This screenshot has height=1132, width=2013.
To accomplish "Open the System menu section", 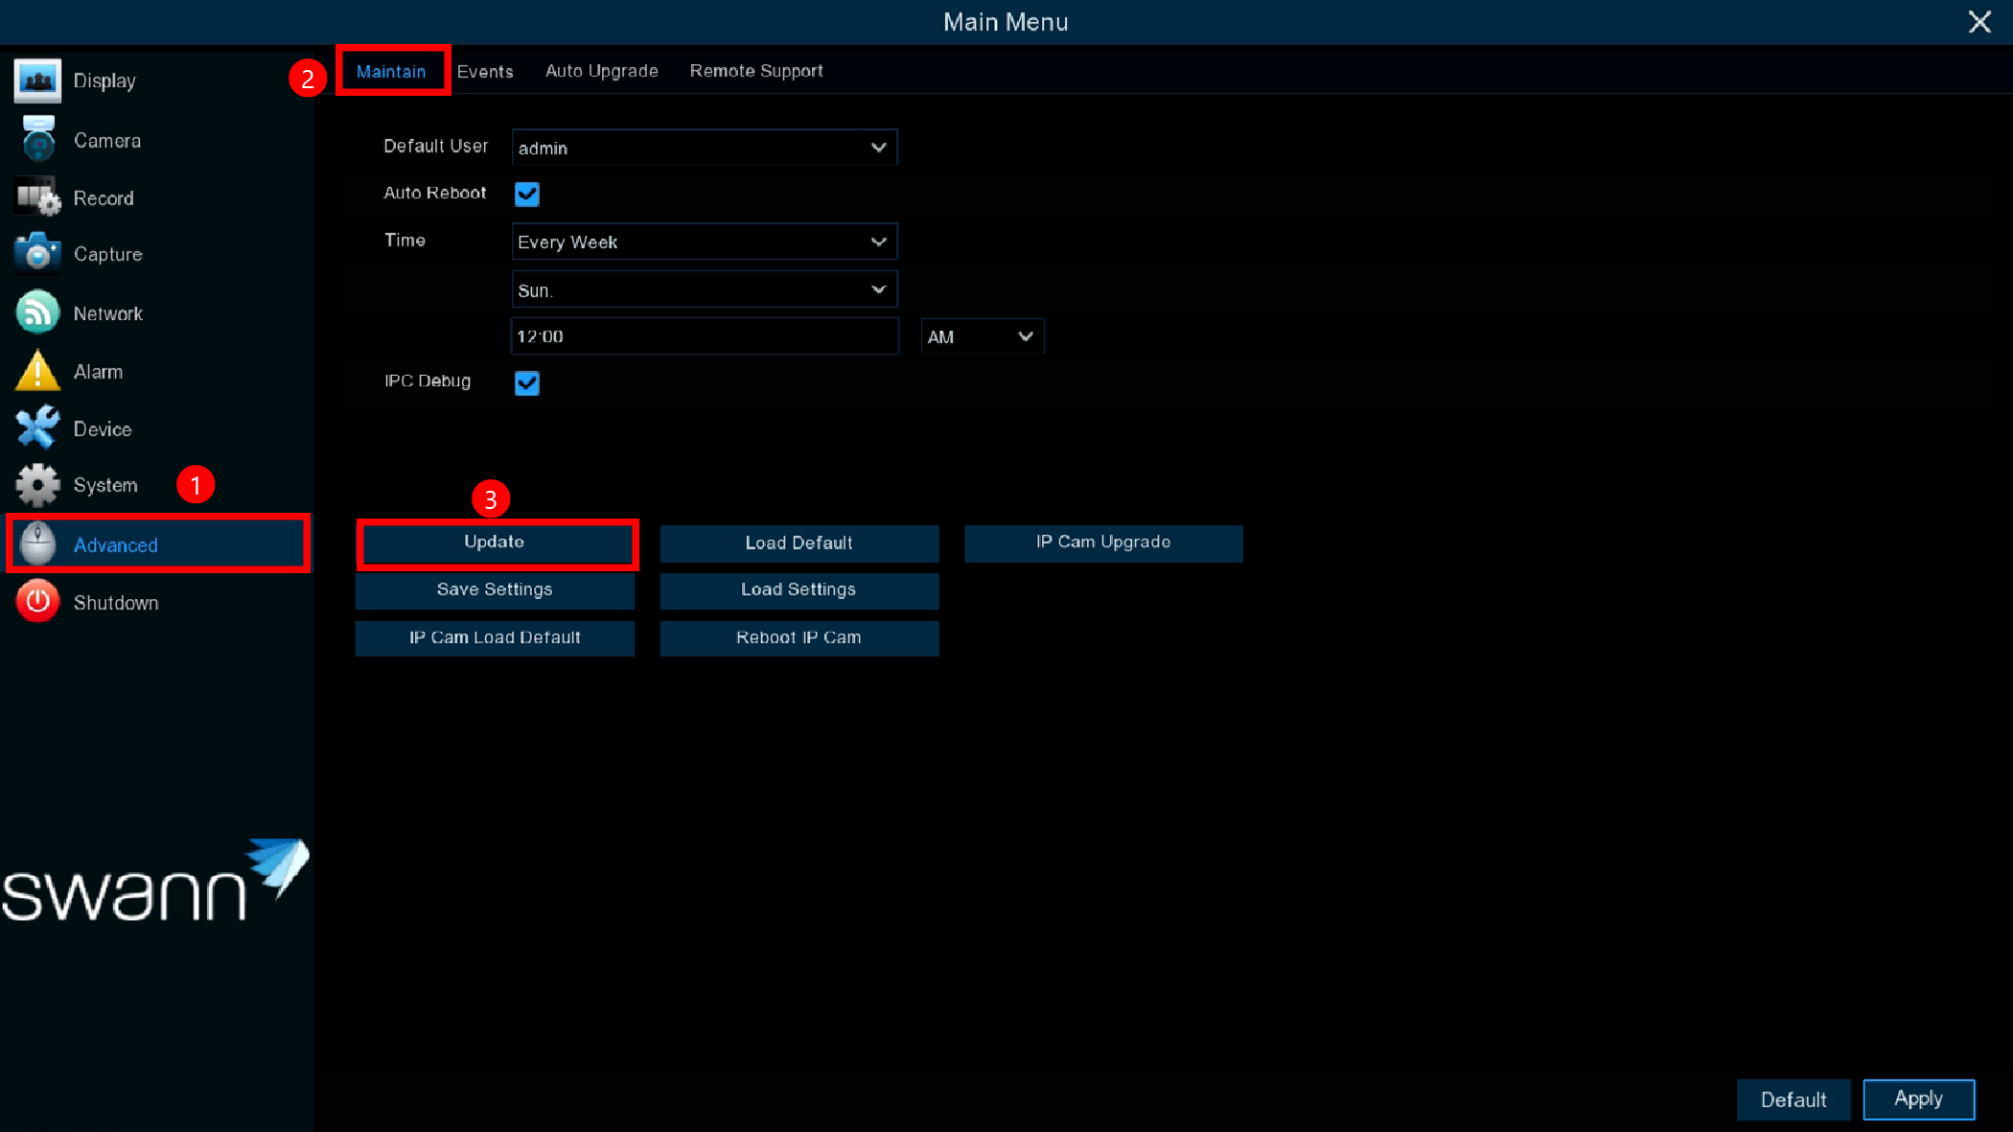I will (105, 486).
